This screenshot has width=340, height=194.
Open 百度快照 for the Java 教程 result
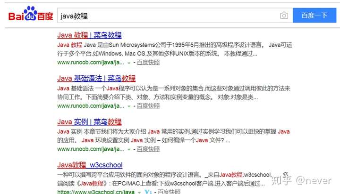coord(148,63)
